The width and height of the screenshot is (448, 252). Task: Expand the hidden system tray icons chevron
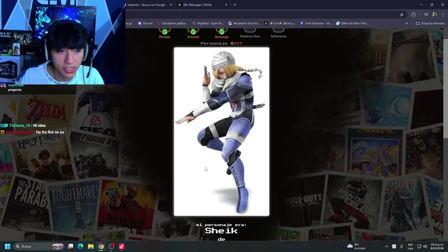(x=386, y=246)
